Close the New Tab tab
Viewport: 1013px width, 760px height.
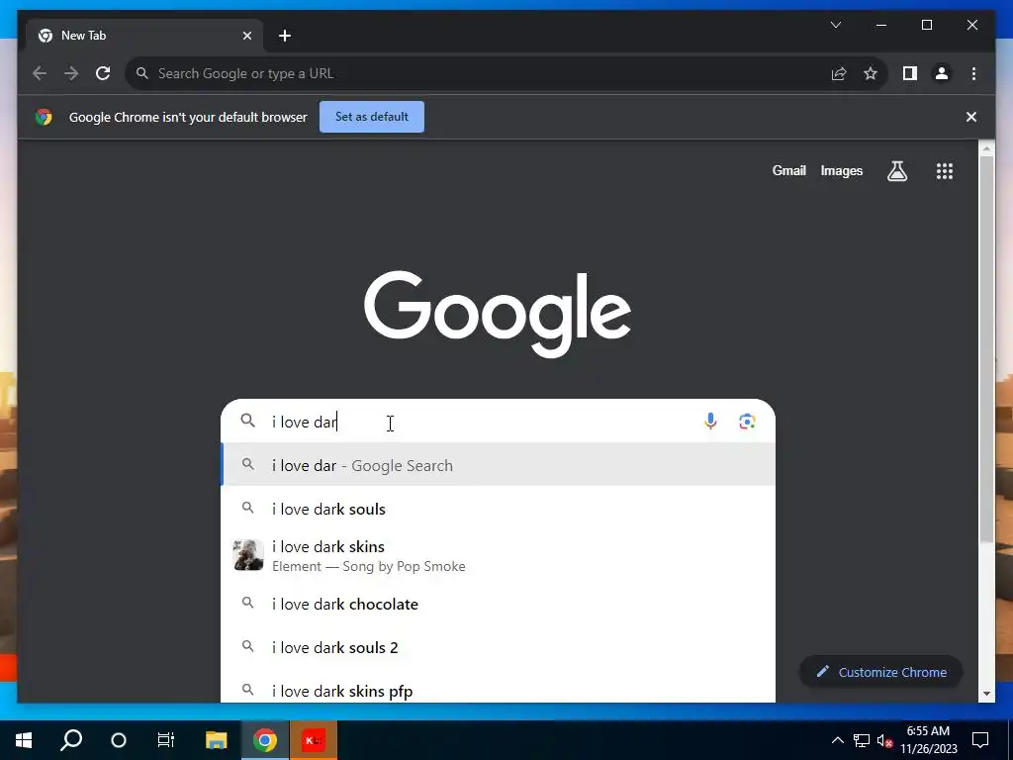[x=246, y=36]
